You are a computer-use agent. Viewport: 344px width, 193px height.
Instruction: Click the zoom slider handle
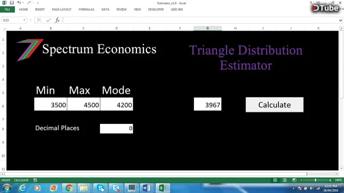(x=316, y=180)
